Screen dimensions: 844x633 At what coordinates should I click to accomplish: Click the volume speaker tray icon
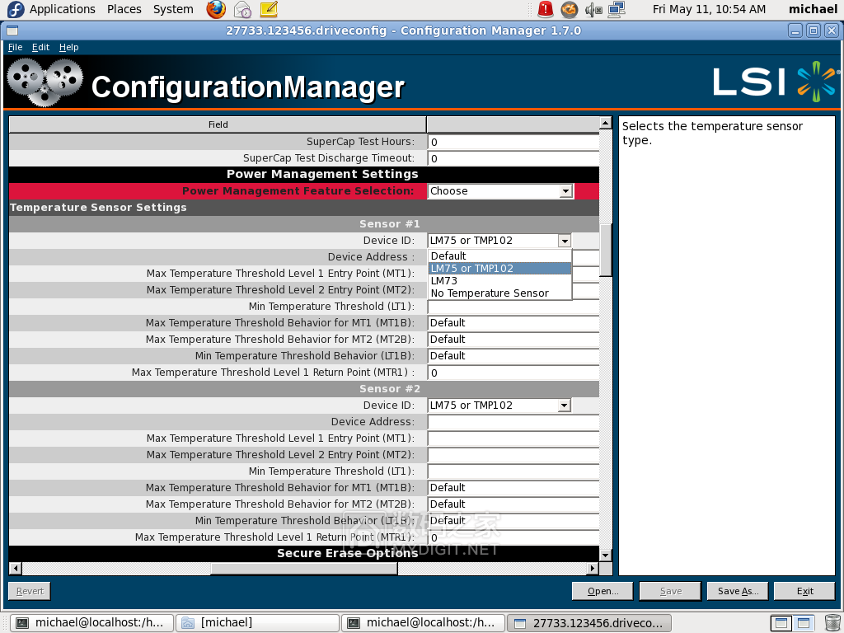(593, 9)
